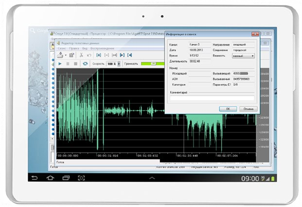The height and width of the screenshot is (207, 302).
Task: Click the scissors cut icon
Action: 80,56
